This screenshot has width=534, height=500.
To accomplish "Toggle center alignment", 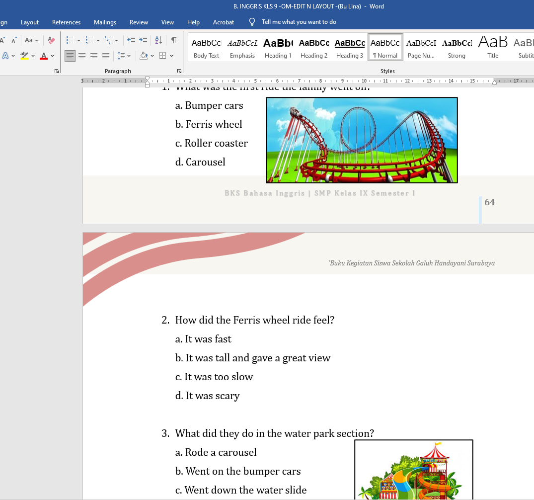I will pos(82,56).
